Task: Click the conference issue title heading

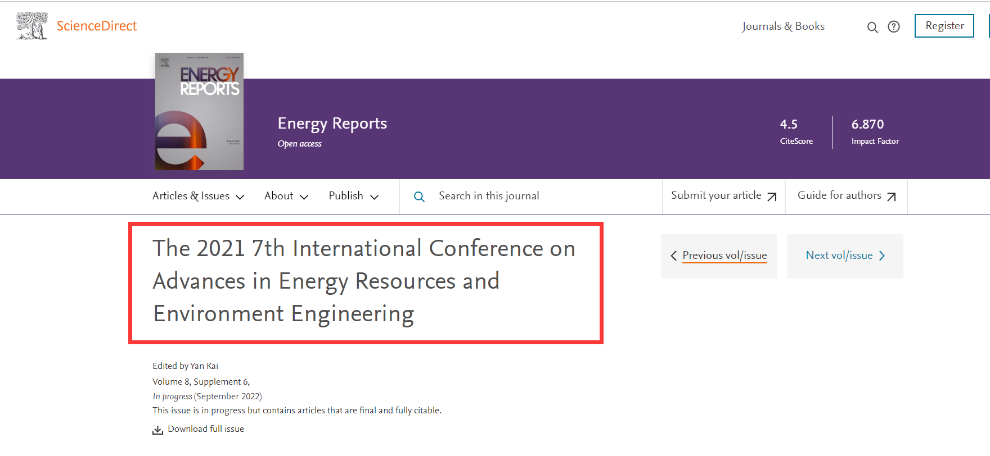Action: pyautogui.click(x=364, y=281)
